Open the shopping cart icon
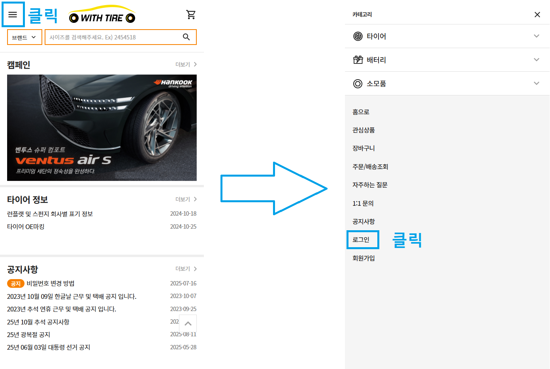 pyautogui.click(x=191, y=15)
